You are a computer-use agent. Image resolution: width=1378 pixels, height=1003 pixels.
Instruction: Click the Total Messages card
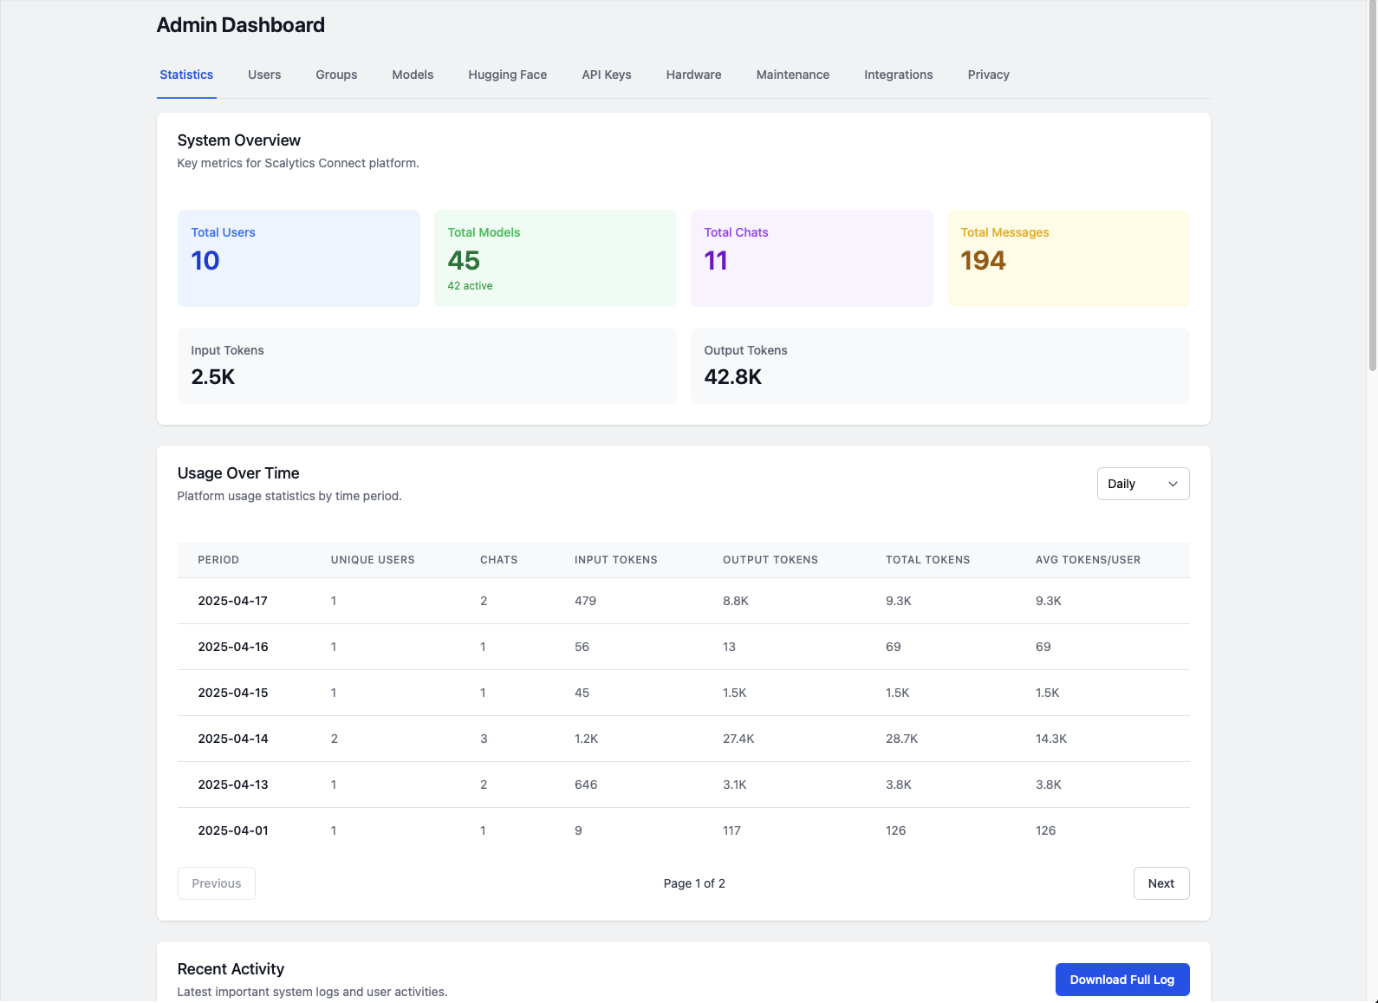[1069, 258]
